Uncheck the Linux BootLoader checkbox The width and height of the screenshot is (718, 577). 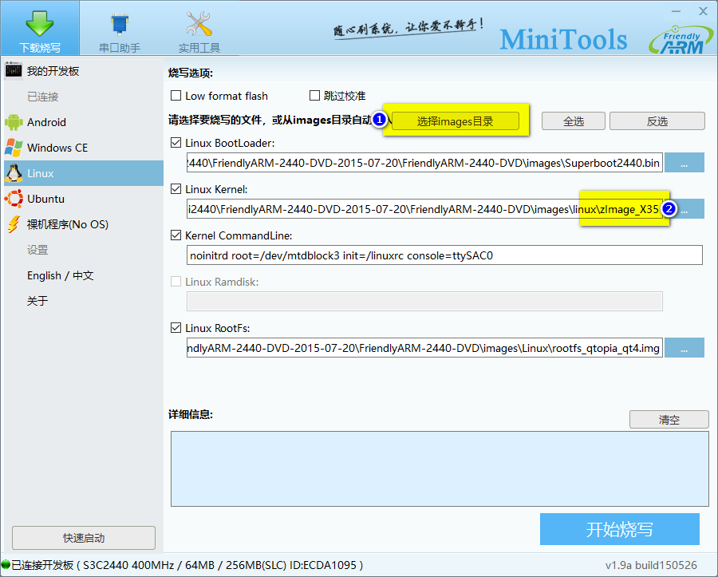pos(176,143)
